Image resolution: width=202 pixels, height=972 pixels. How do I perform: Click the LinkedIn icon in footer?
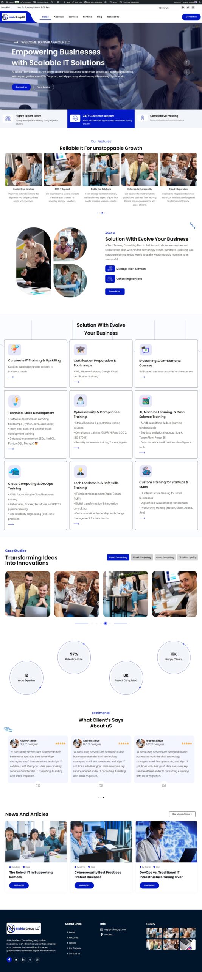[x=23, y=959]
